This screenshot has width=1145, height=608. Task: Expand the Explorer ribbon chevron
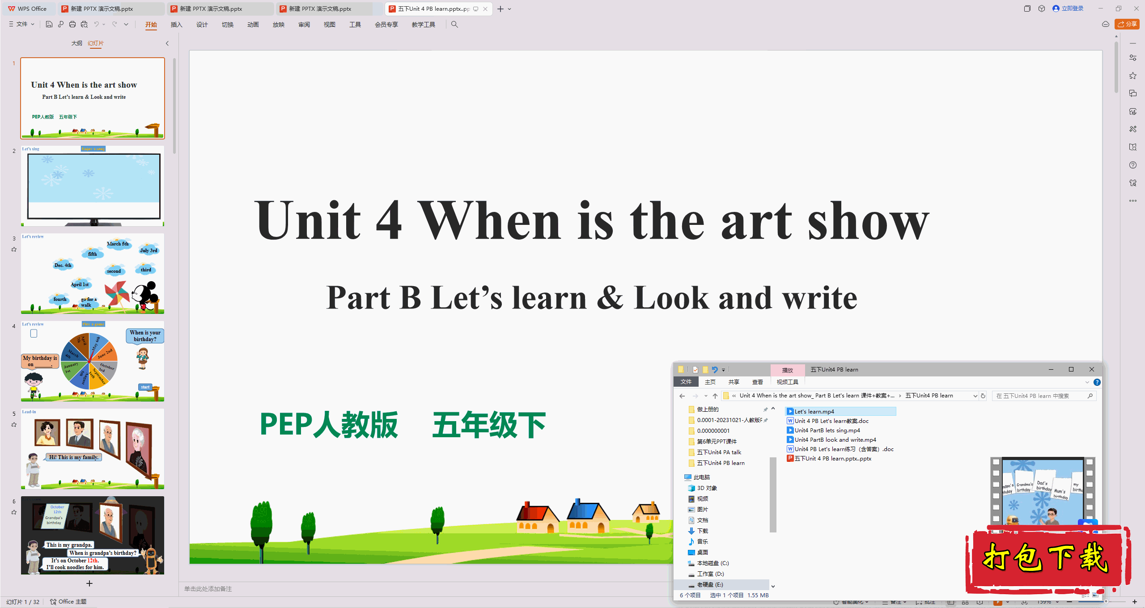[x=1087, y=382]
